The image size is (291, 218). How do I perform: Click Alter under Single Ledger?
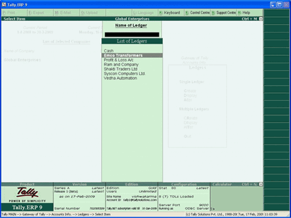point(188,100)
